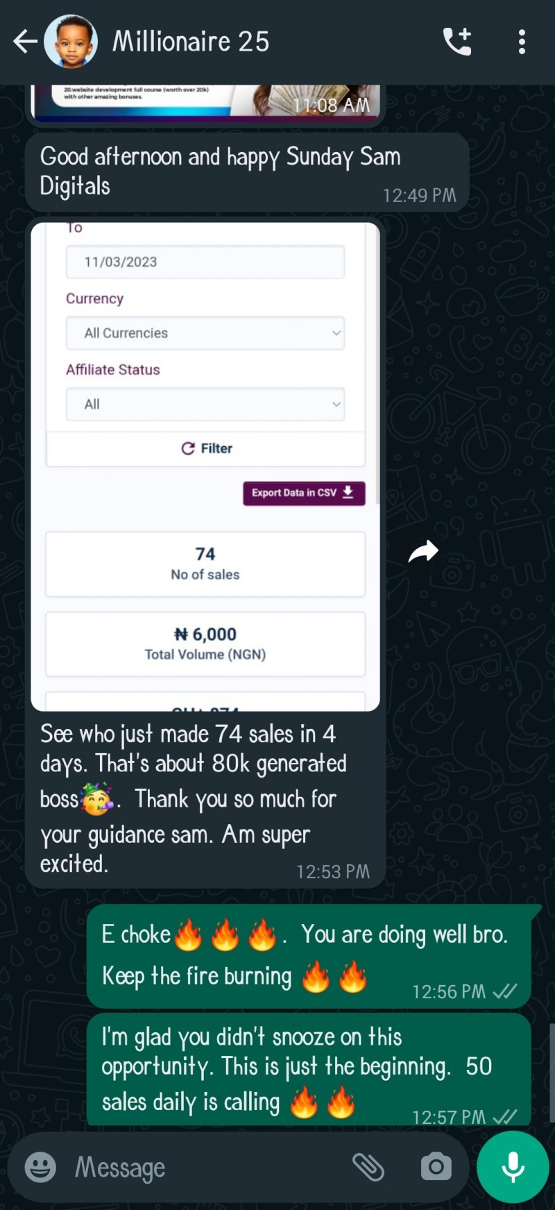Viewport: 555px width, 1210px height.
Task: Tap the paperclip attachment icon
Action: pyautogui.click(x=368, y=1167)
